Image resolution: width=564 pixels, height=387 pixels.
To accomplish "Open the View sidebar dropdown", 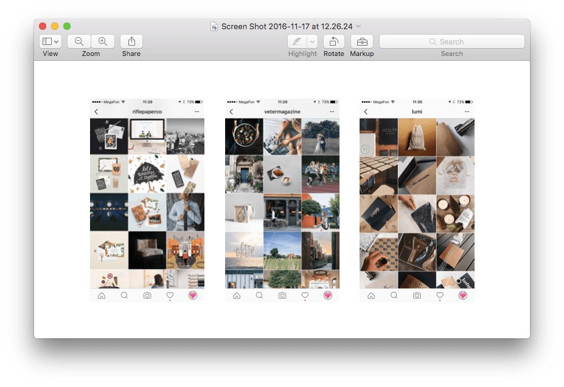I will [x=50, y=41].
